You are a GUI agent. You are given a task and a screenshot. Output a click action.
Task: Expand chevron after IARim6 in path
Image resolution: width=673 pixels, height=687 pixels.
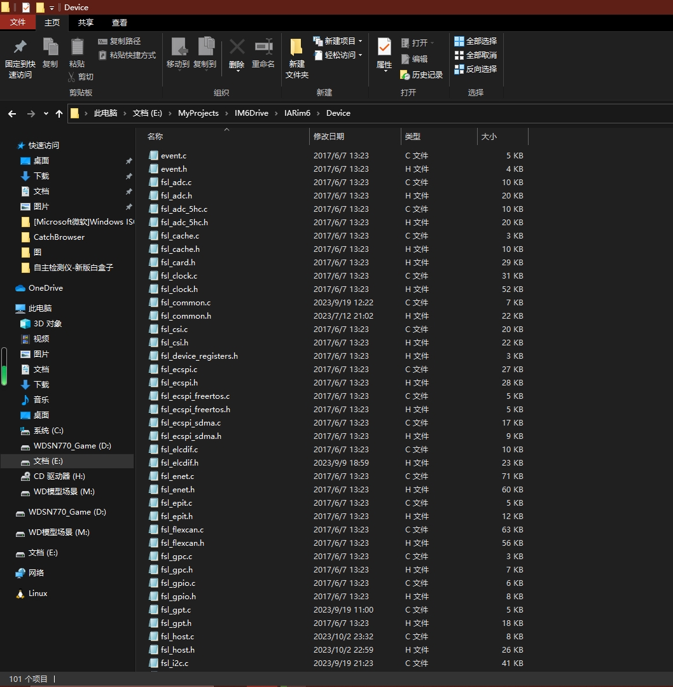(x=319, y=113)
